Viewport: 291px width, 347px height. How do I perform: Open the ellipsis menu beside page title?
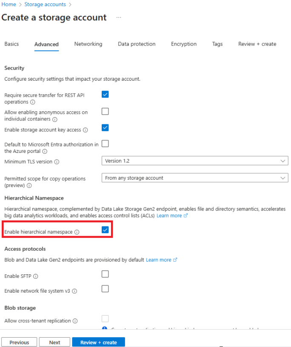click(x=119, y=17)
